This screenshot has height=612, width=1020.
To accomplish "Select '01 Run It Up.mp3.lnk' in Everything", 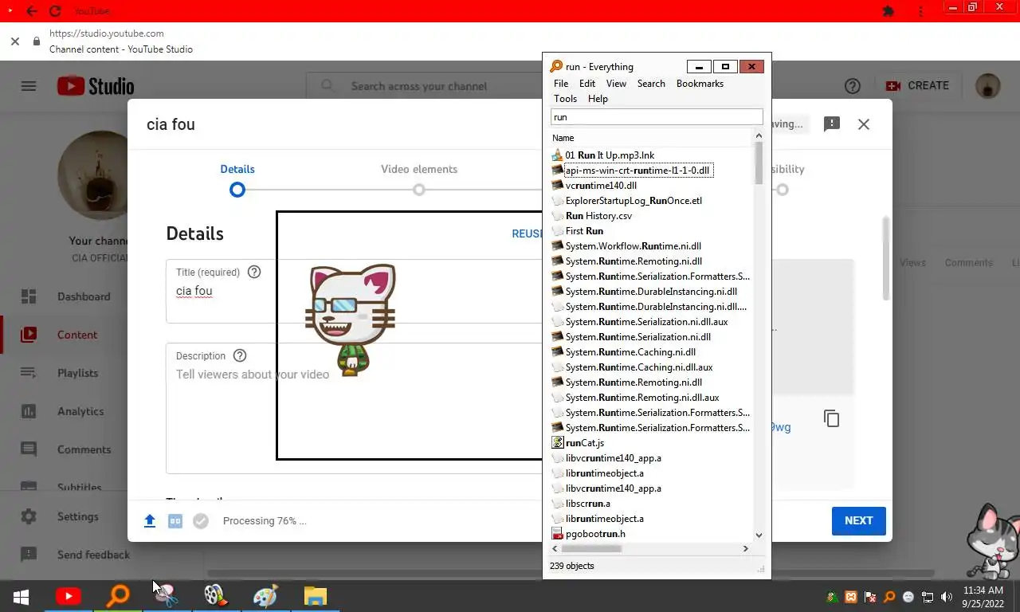I will [x=610, y=155].
